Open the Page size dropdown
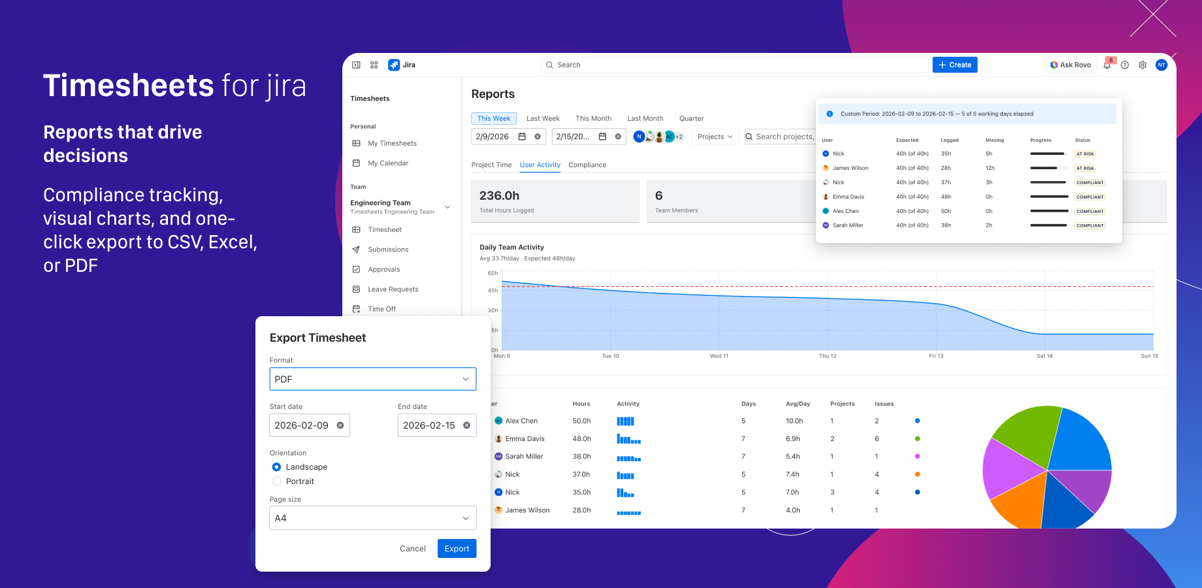This screenshot has height=588, width=1202. (372, 517)
